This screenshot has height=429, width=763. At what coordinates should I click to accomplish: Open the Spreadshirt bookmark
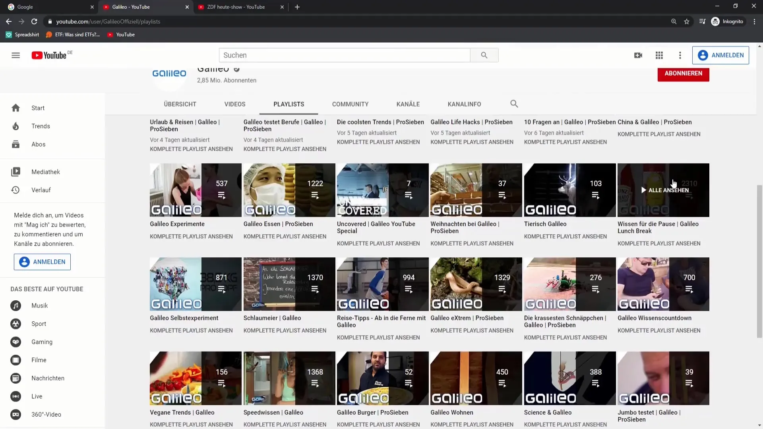(23, 35)
